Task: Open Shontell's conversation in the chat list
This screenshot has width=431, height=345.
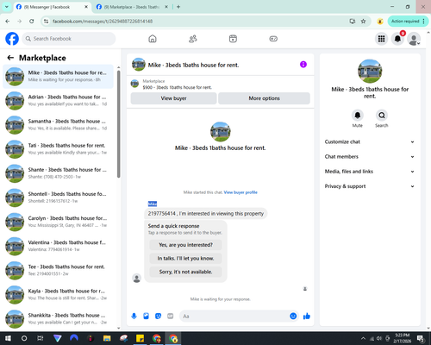Action: point(58,198)
